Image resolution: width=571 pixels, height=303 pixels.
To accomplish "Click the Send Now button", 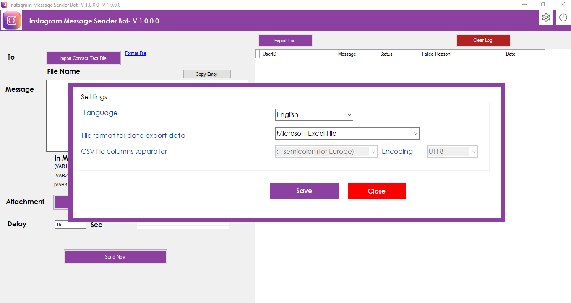I will [115, 257].
